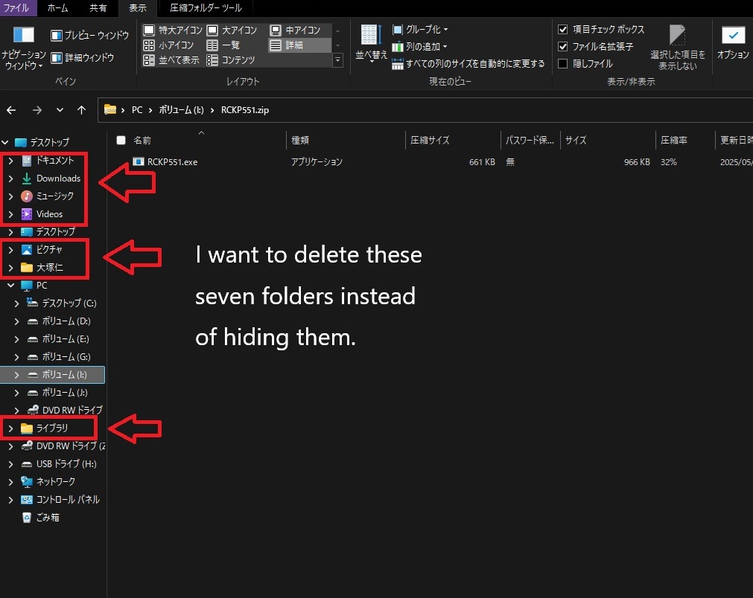Click ボリューム (I:) in the address breadcrumb

pos(181,110)
